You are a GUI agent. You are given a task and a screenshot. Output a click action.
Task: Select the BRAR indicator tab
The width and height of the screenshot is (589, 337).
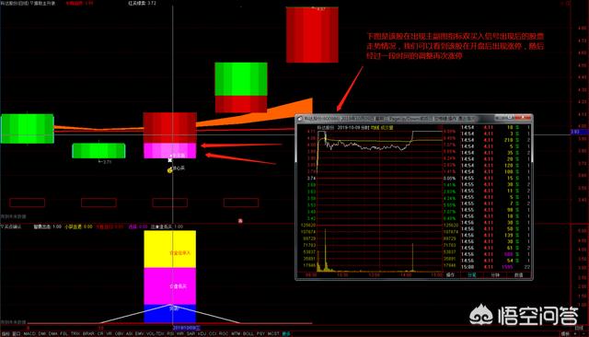point(88,333)
